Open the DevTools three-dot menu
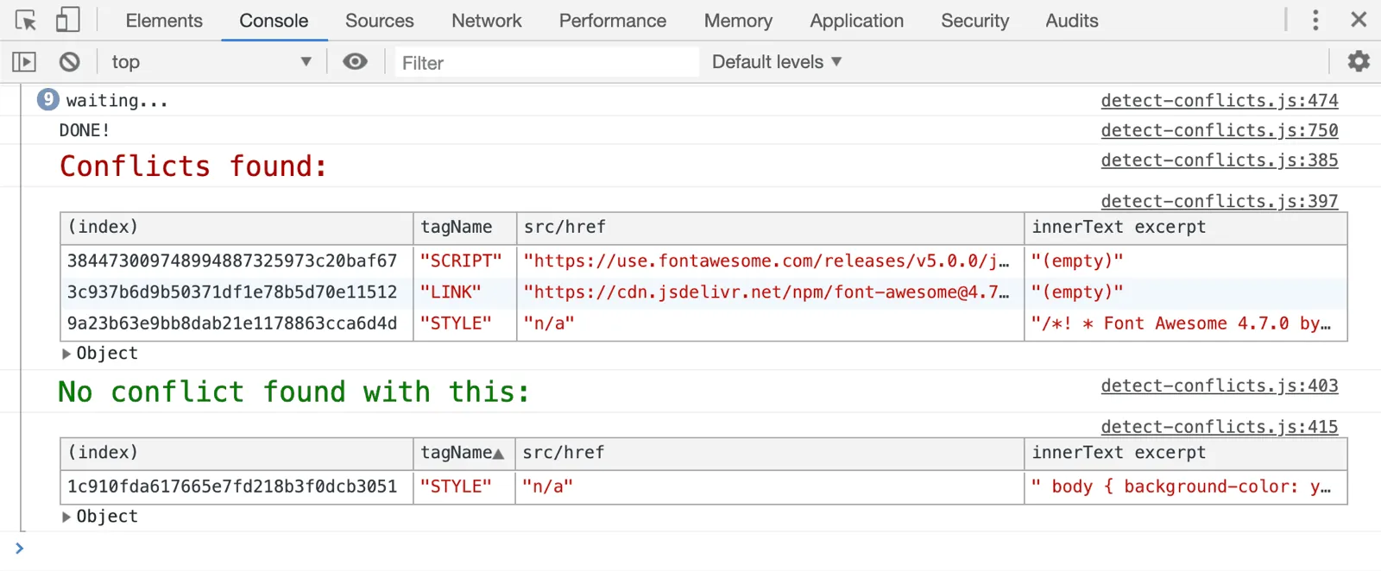1381x571 pixels. [1315, 20]
